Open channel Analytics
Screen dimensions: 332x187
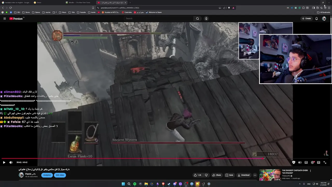[x=47, y=175]
